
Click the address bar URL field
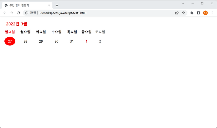click(105, 13)
